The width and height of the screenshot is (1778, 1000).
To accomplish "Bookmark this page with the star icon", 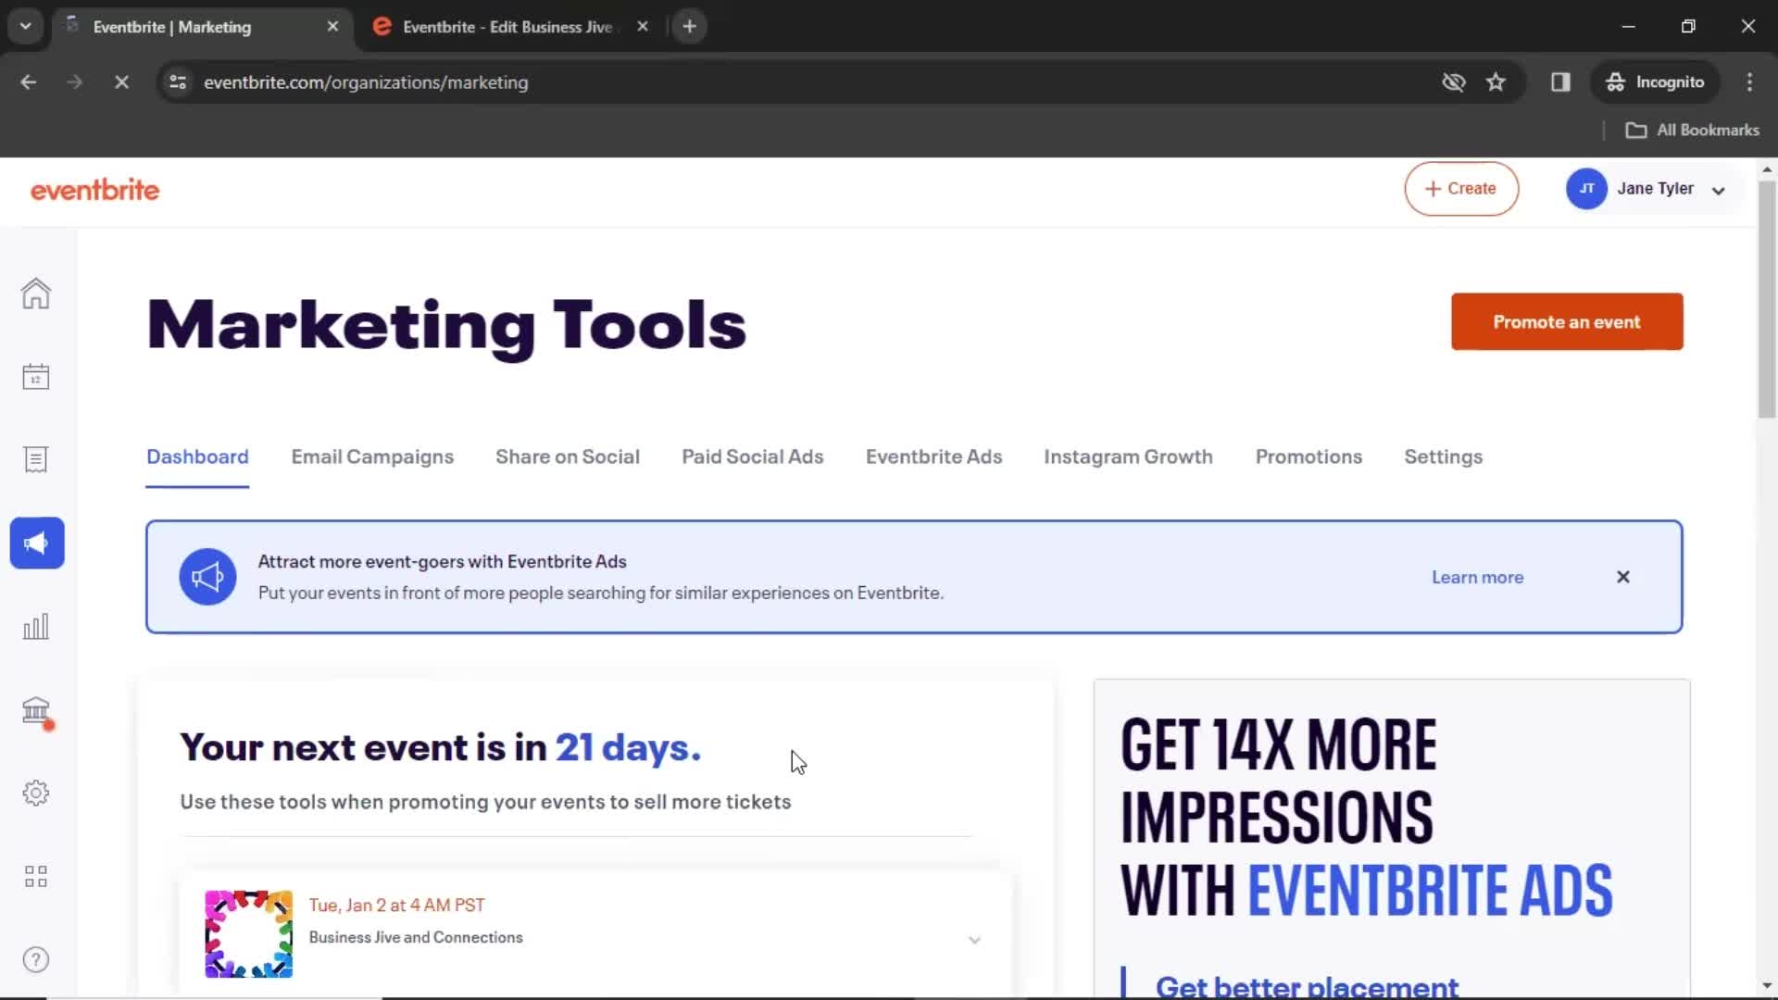I will coord(1496,82).
